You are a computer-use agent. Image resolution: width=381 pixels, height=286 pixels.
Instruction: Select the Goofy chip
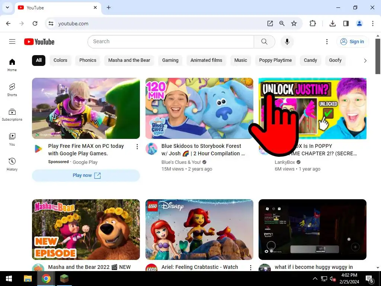pyautogui.click(x=335, y=60)
